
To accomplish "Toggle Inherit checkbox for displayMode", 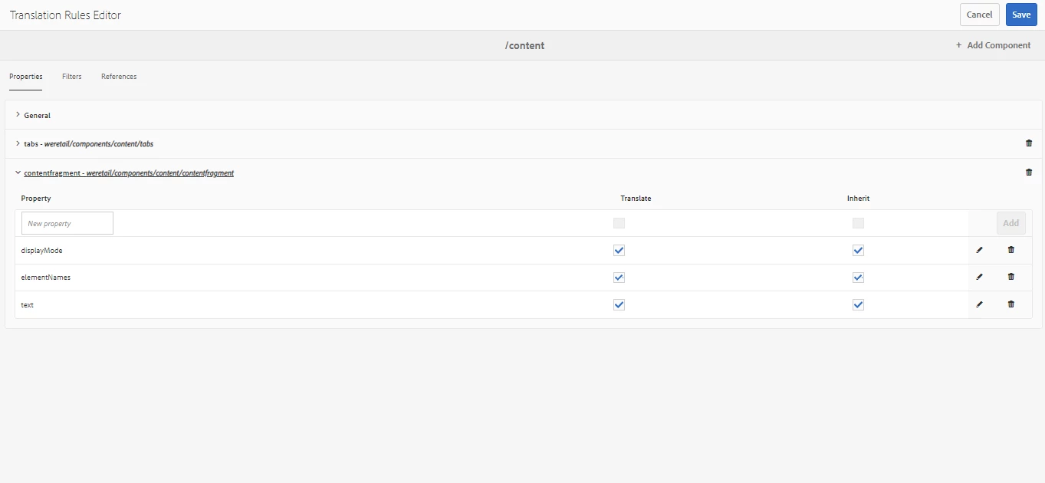I will pos(858,250).
